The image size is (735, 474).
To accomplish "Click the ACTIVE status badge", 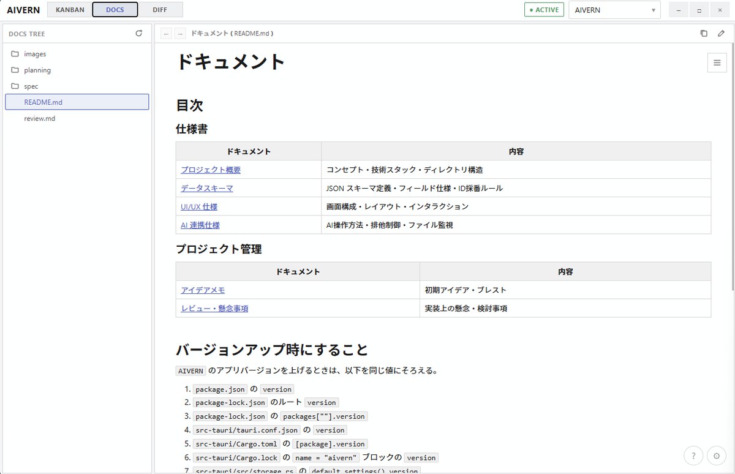I will (x=544, y=10).
